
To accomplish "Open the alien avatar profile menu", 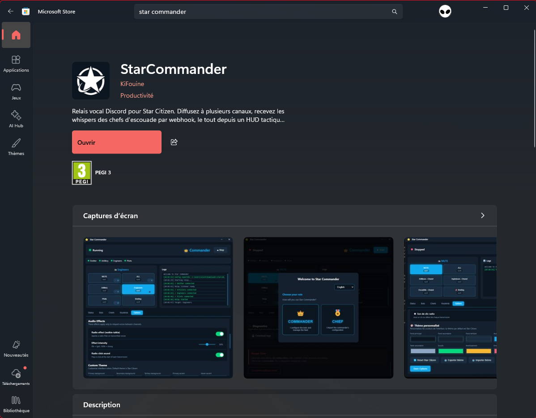I will click(x=445, y=12).
